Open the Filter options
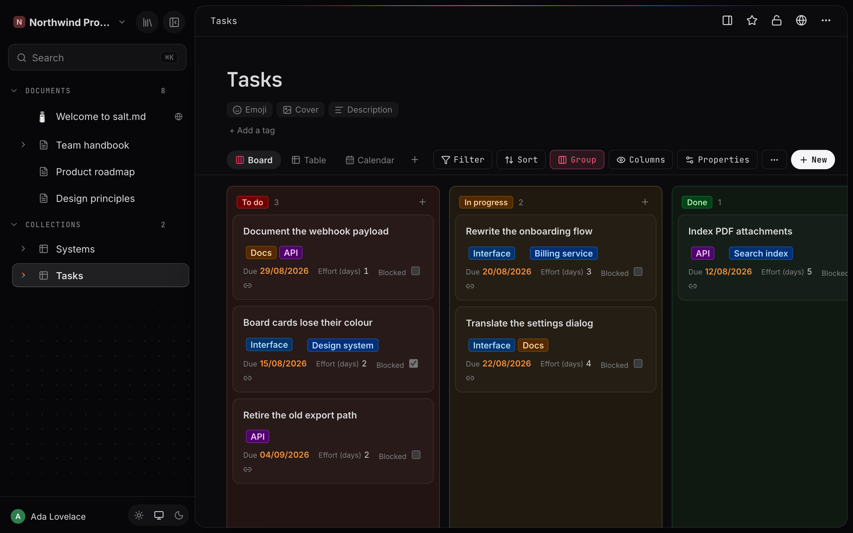853x533 pixels. coord(462,159)
